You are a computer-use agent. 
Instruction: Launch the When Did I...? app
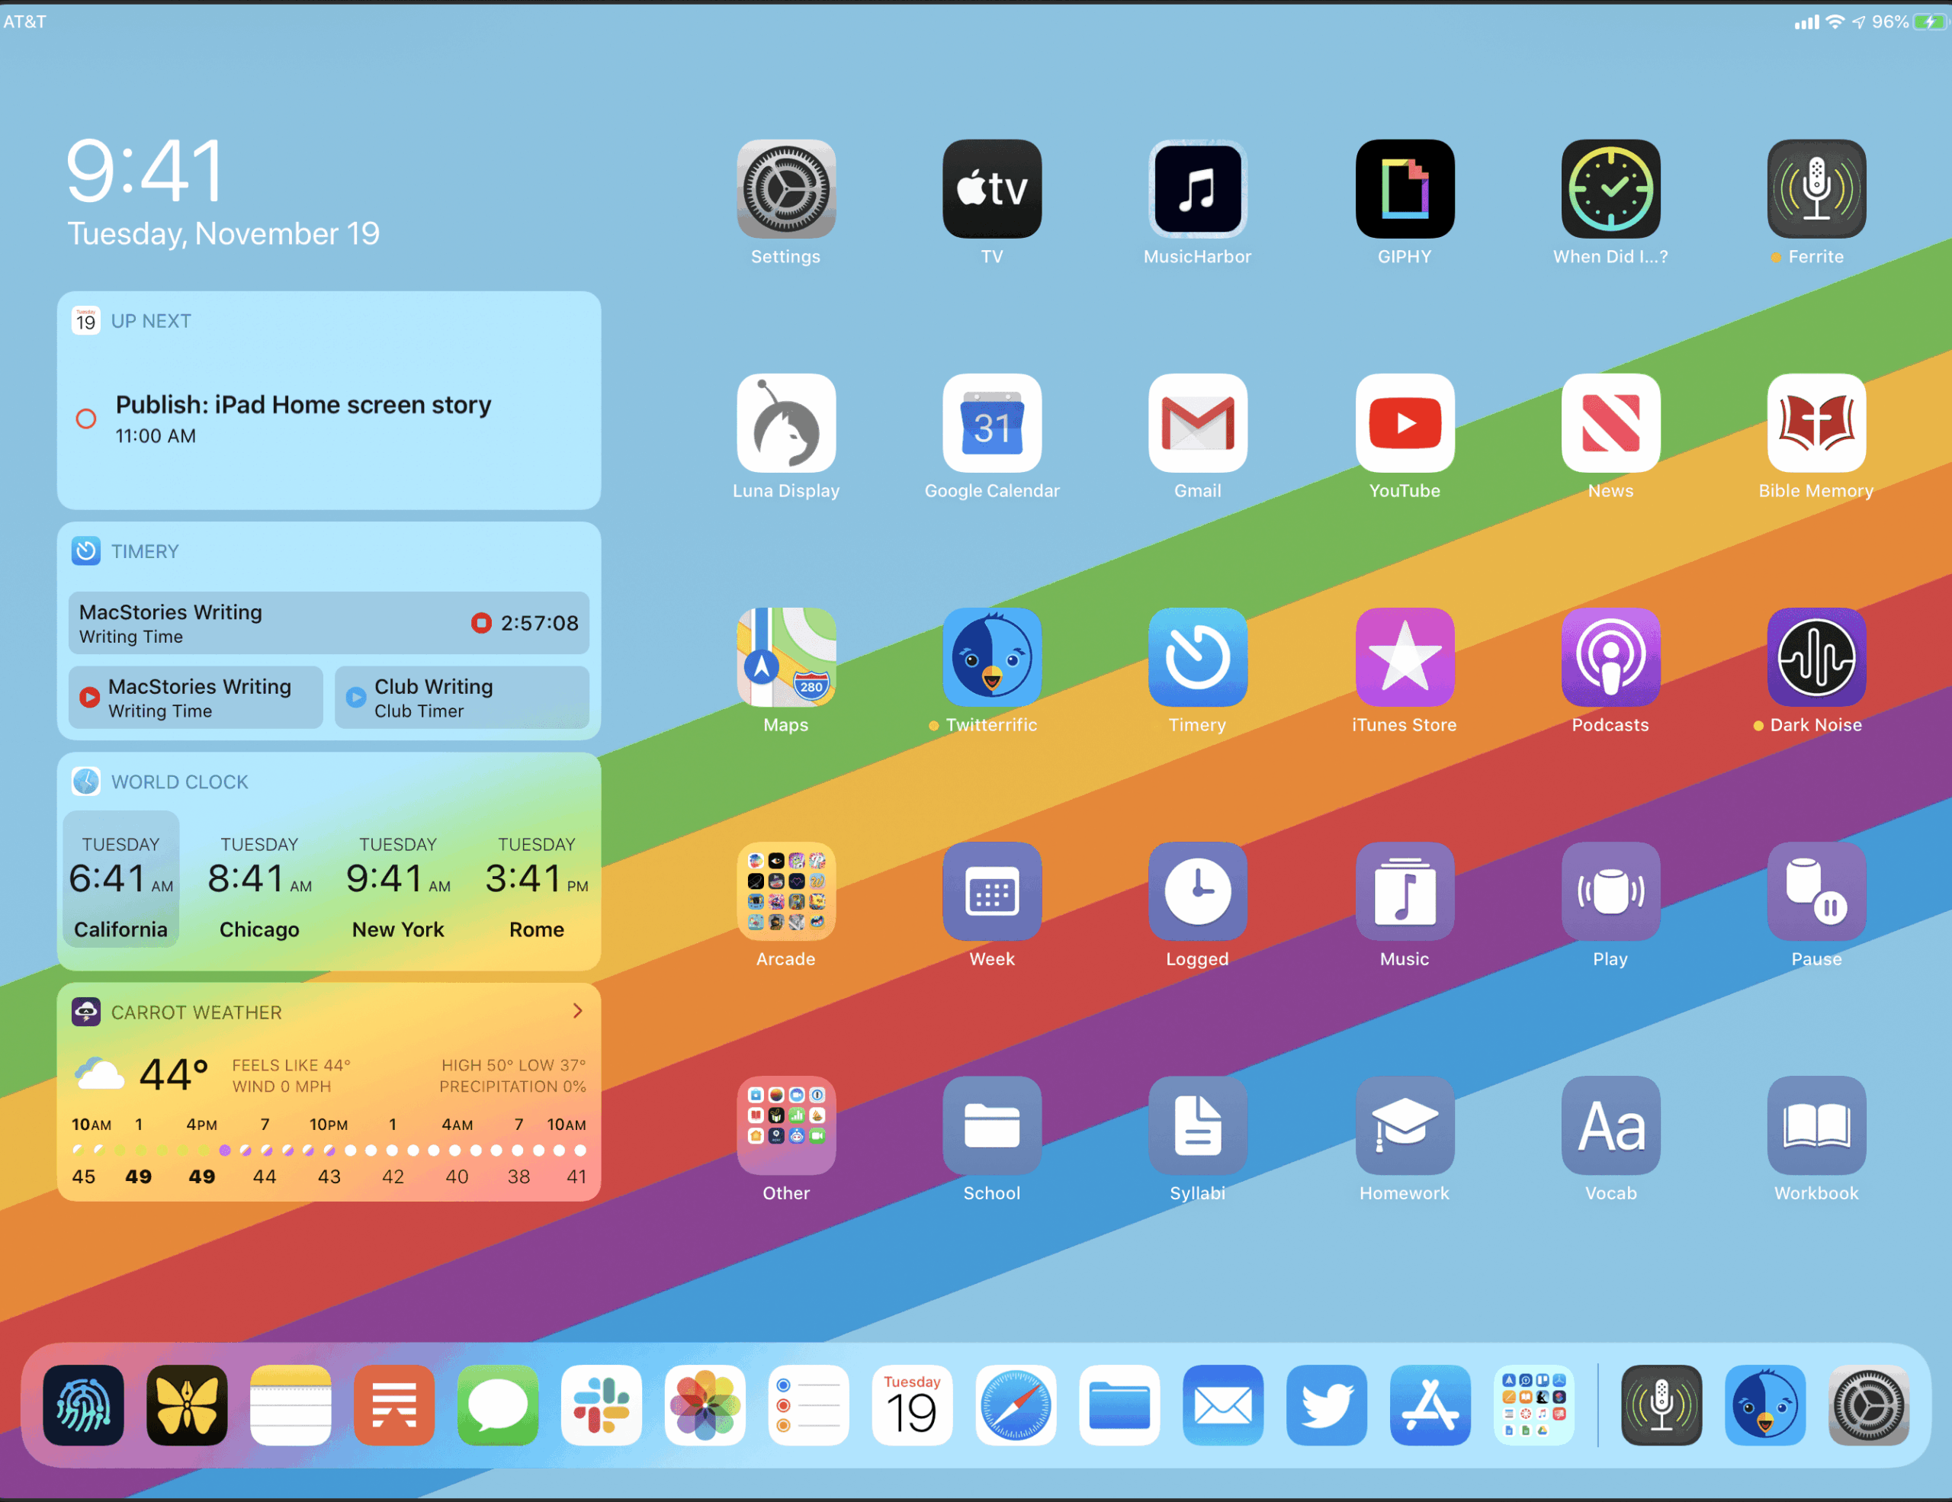click(x=1610, y=188)
